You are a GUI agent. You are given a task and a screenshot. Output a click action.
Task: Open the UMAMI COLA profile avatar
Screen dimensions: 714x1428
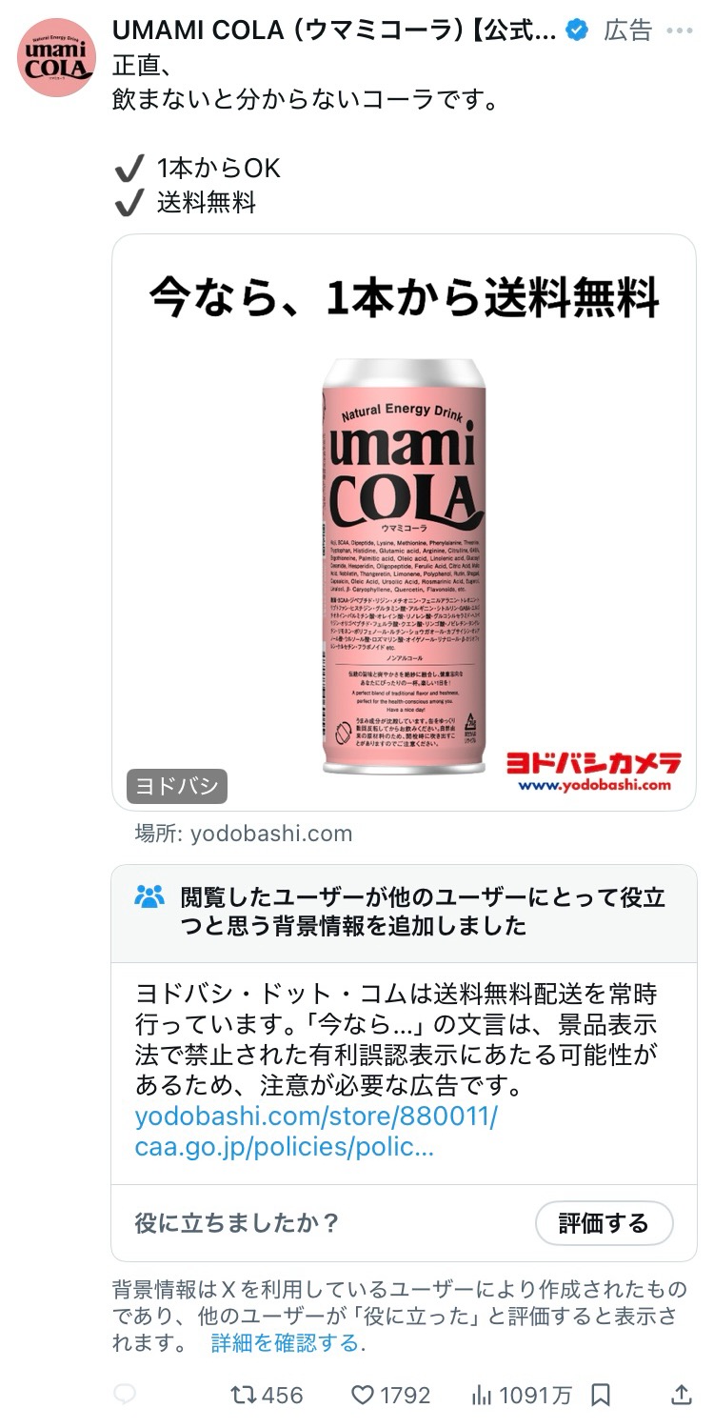pos(56,57)
